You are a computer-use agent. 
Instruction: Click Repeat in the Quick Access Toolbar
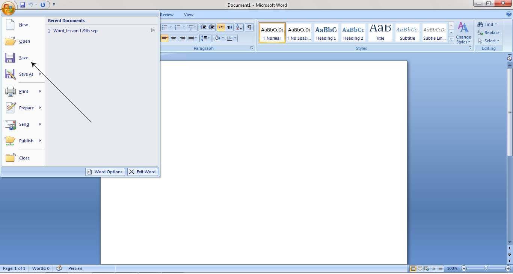pos(42,5)
